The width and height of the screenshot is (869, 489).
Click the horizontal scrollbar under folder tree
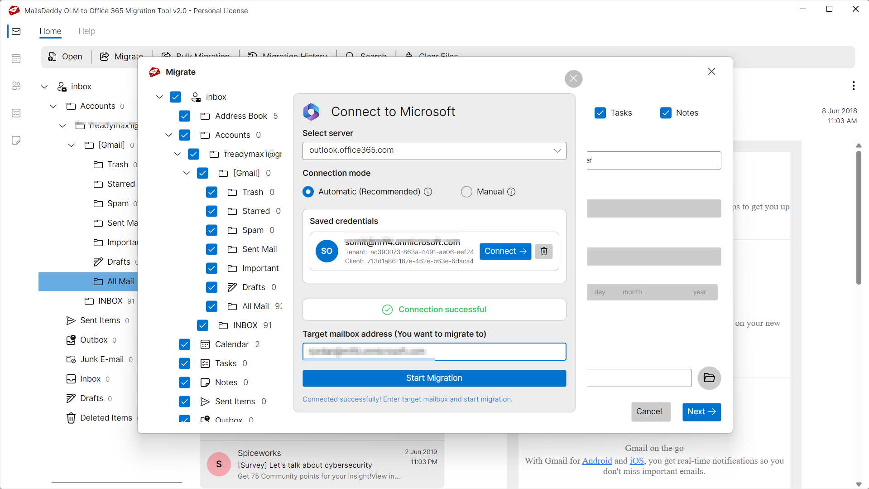(117, 482)
